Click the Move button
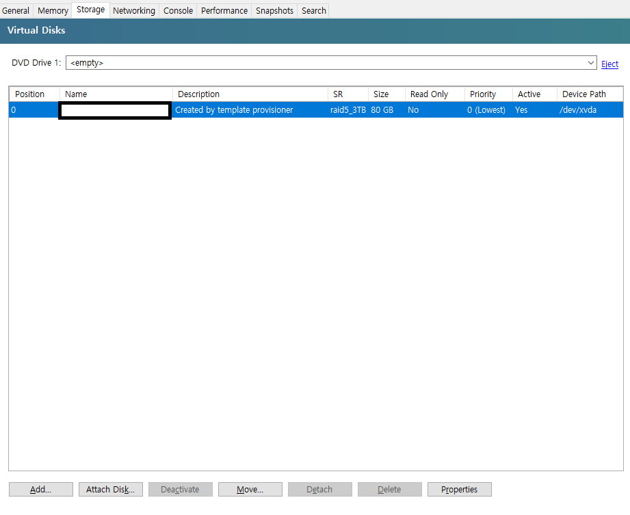Viewport: 630px width, 515px height. coord(250,489)
